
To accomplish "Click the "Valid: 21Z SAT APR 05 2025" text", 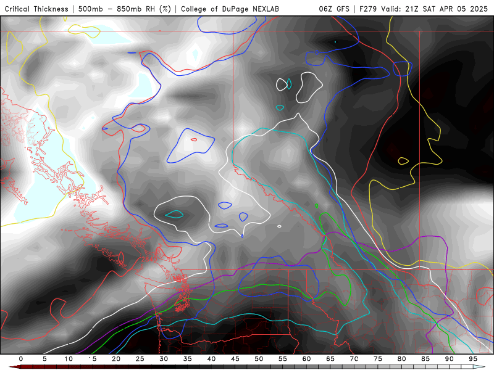I will (x=434, y=9).
